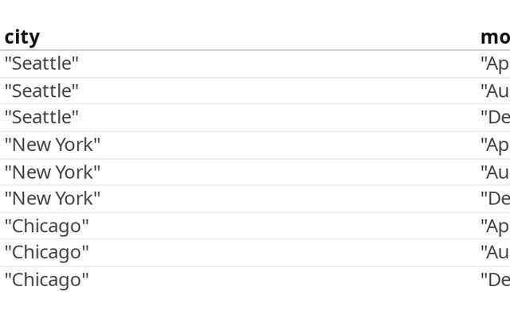
Task: Select the first "Seattle" city cell
Action: pos(41,64)
